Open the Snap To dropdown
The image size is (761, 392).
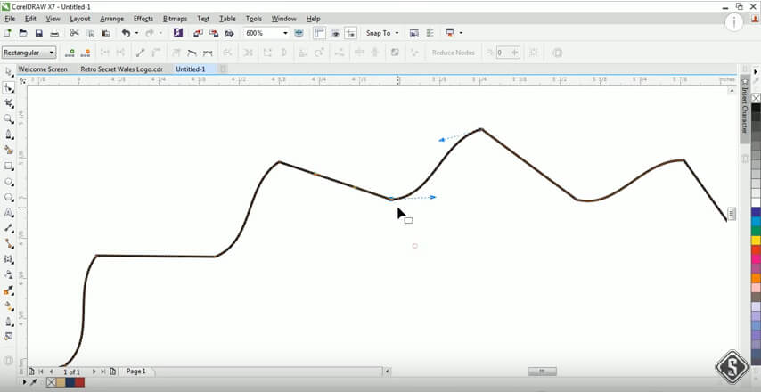click(384, 33)
